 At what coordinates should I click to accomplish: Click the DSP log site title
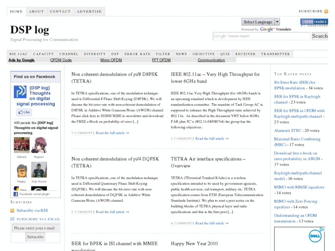click(29, 30)
